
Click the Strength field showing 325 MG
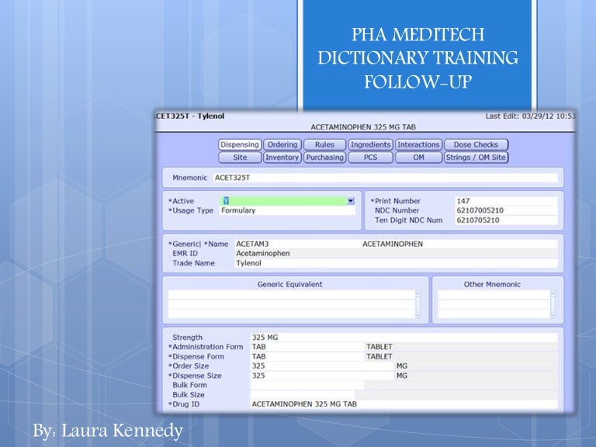(403, 338)
